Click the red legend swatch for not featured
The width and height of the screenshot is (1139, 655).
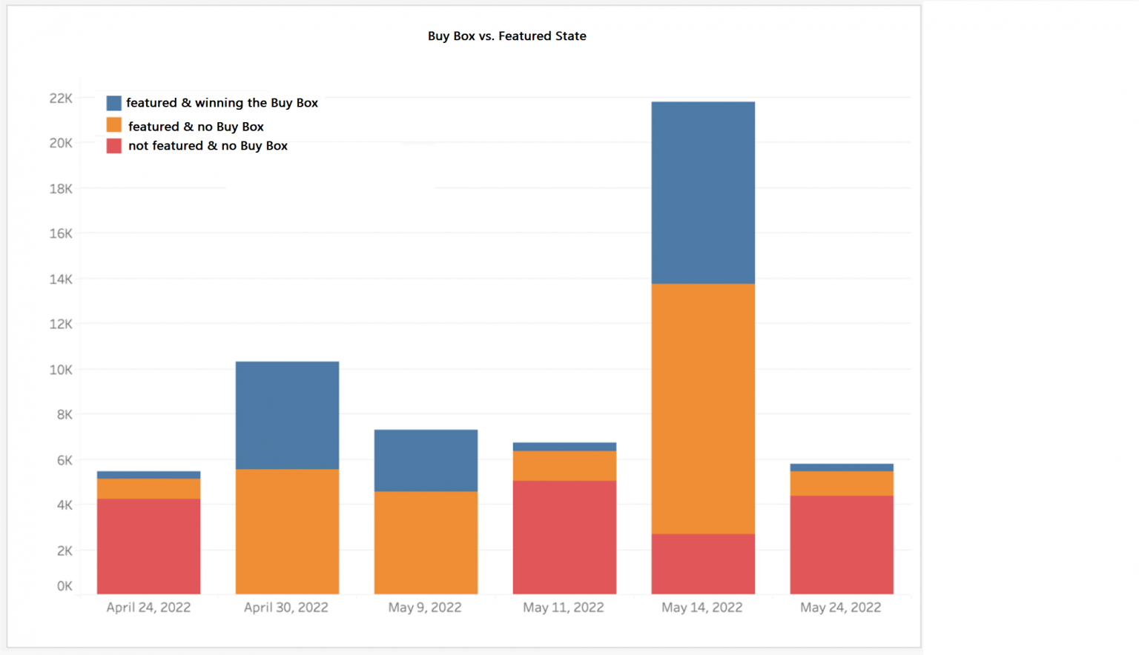point(113,146)
